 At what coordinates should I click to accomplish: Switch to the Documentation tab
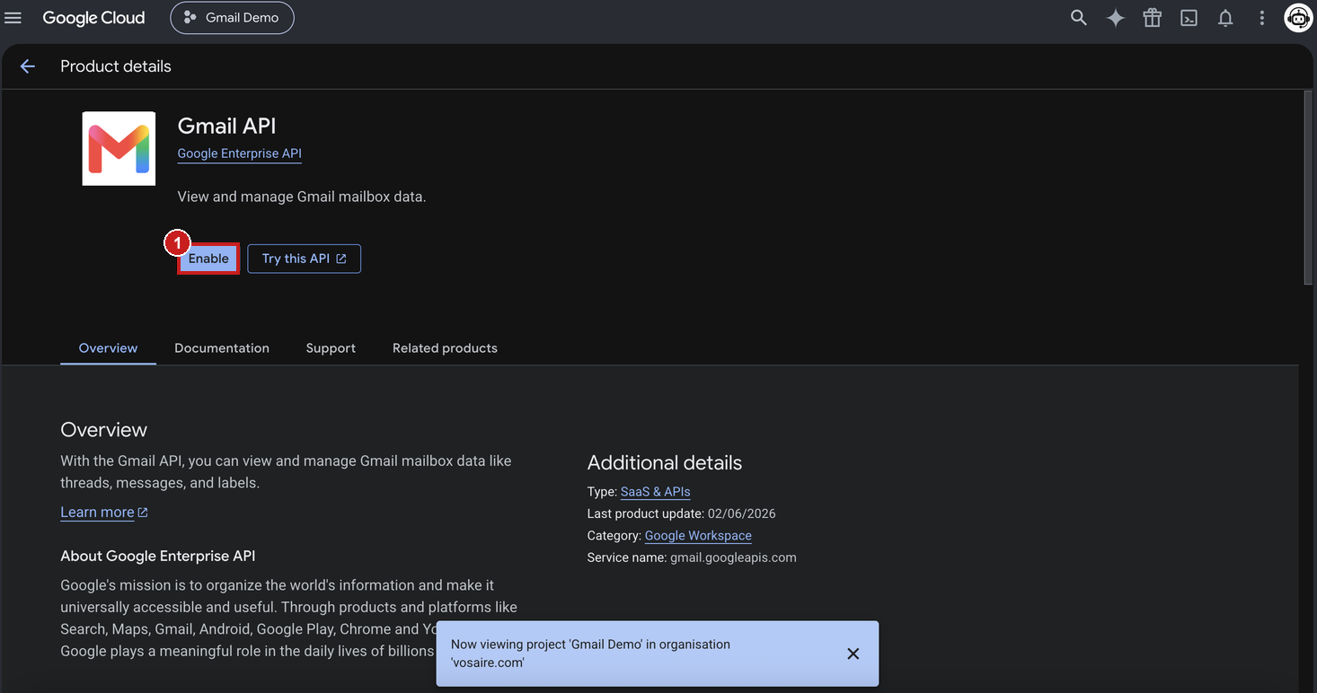tap(222, 348)
